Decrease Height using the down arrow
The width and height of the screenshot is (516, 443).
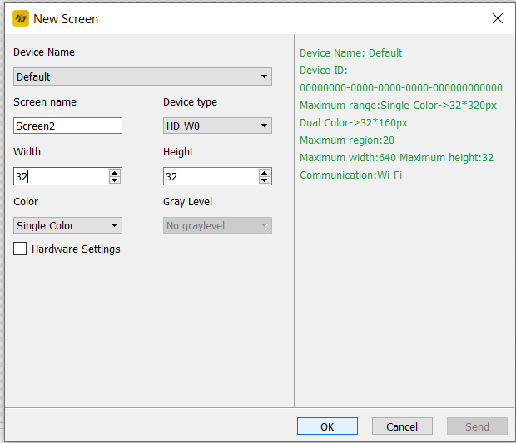pyautogui.click(x=265, y=180)
